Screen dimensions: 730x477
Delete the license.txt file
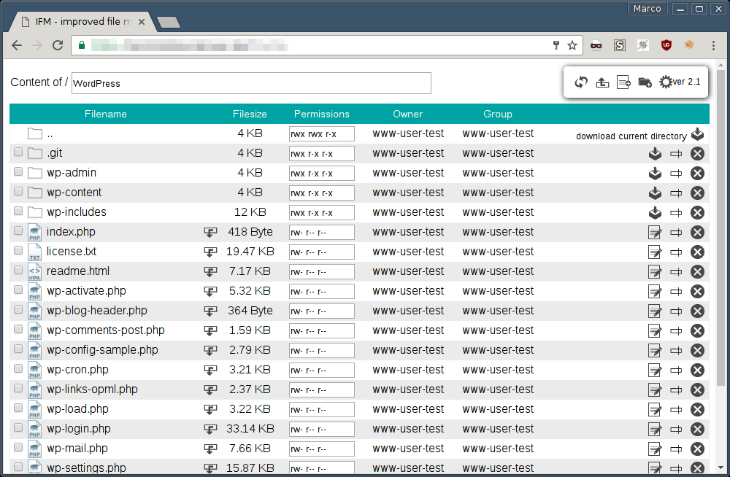click(697, 252)
